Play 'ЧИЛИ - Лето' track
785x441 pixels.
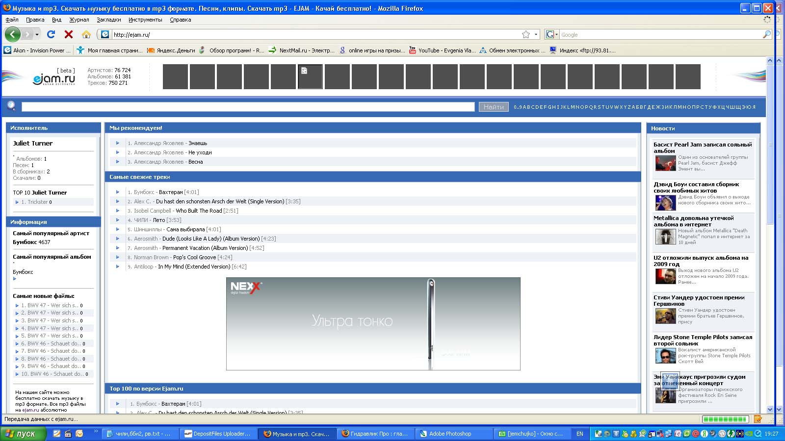click(118, 220)
